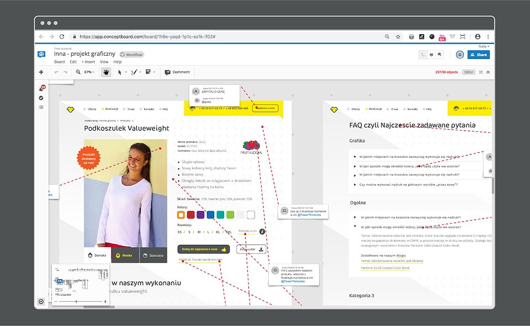Open the board outline list icon
Image resolution: width=530 pixels, height=326 pixels.
pos(41,107)
